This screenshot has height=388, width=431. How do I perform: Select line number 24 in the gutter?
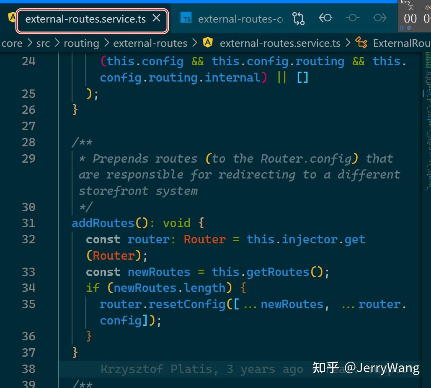(28, 61)
